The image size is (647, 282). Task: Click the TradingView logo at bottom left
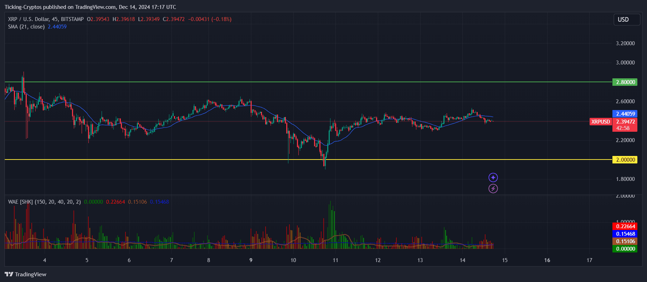(25, 274)
